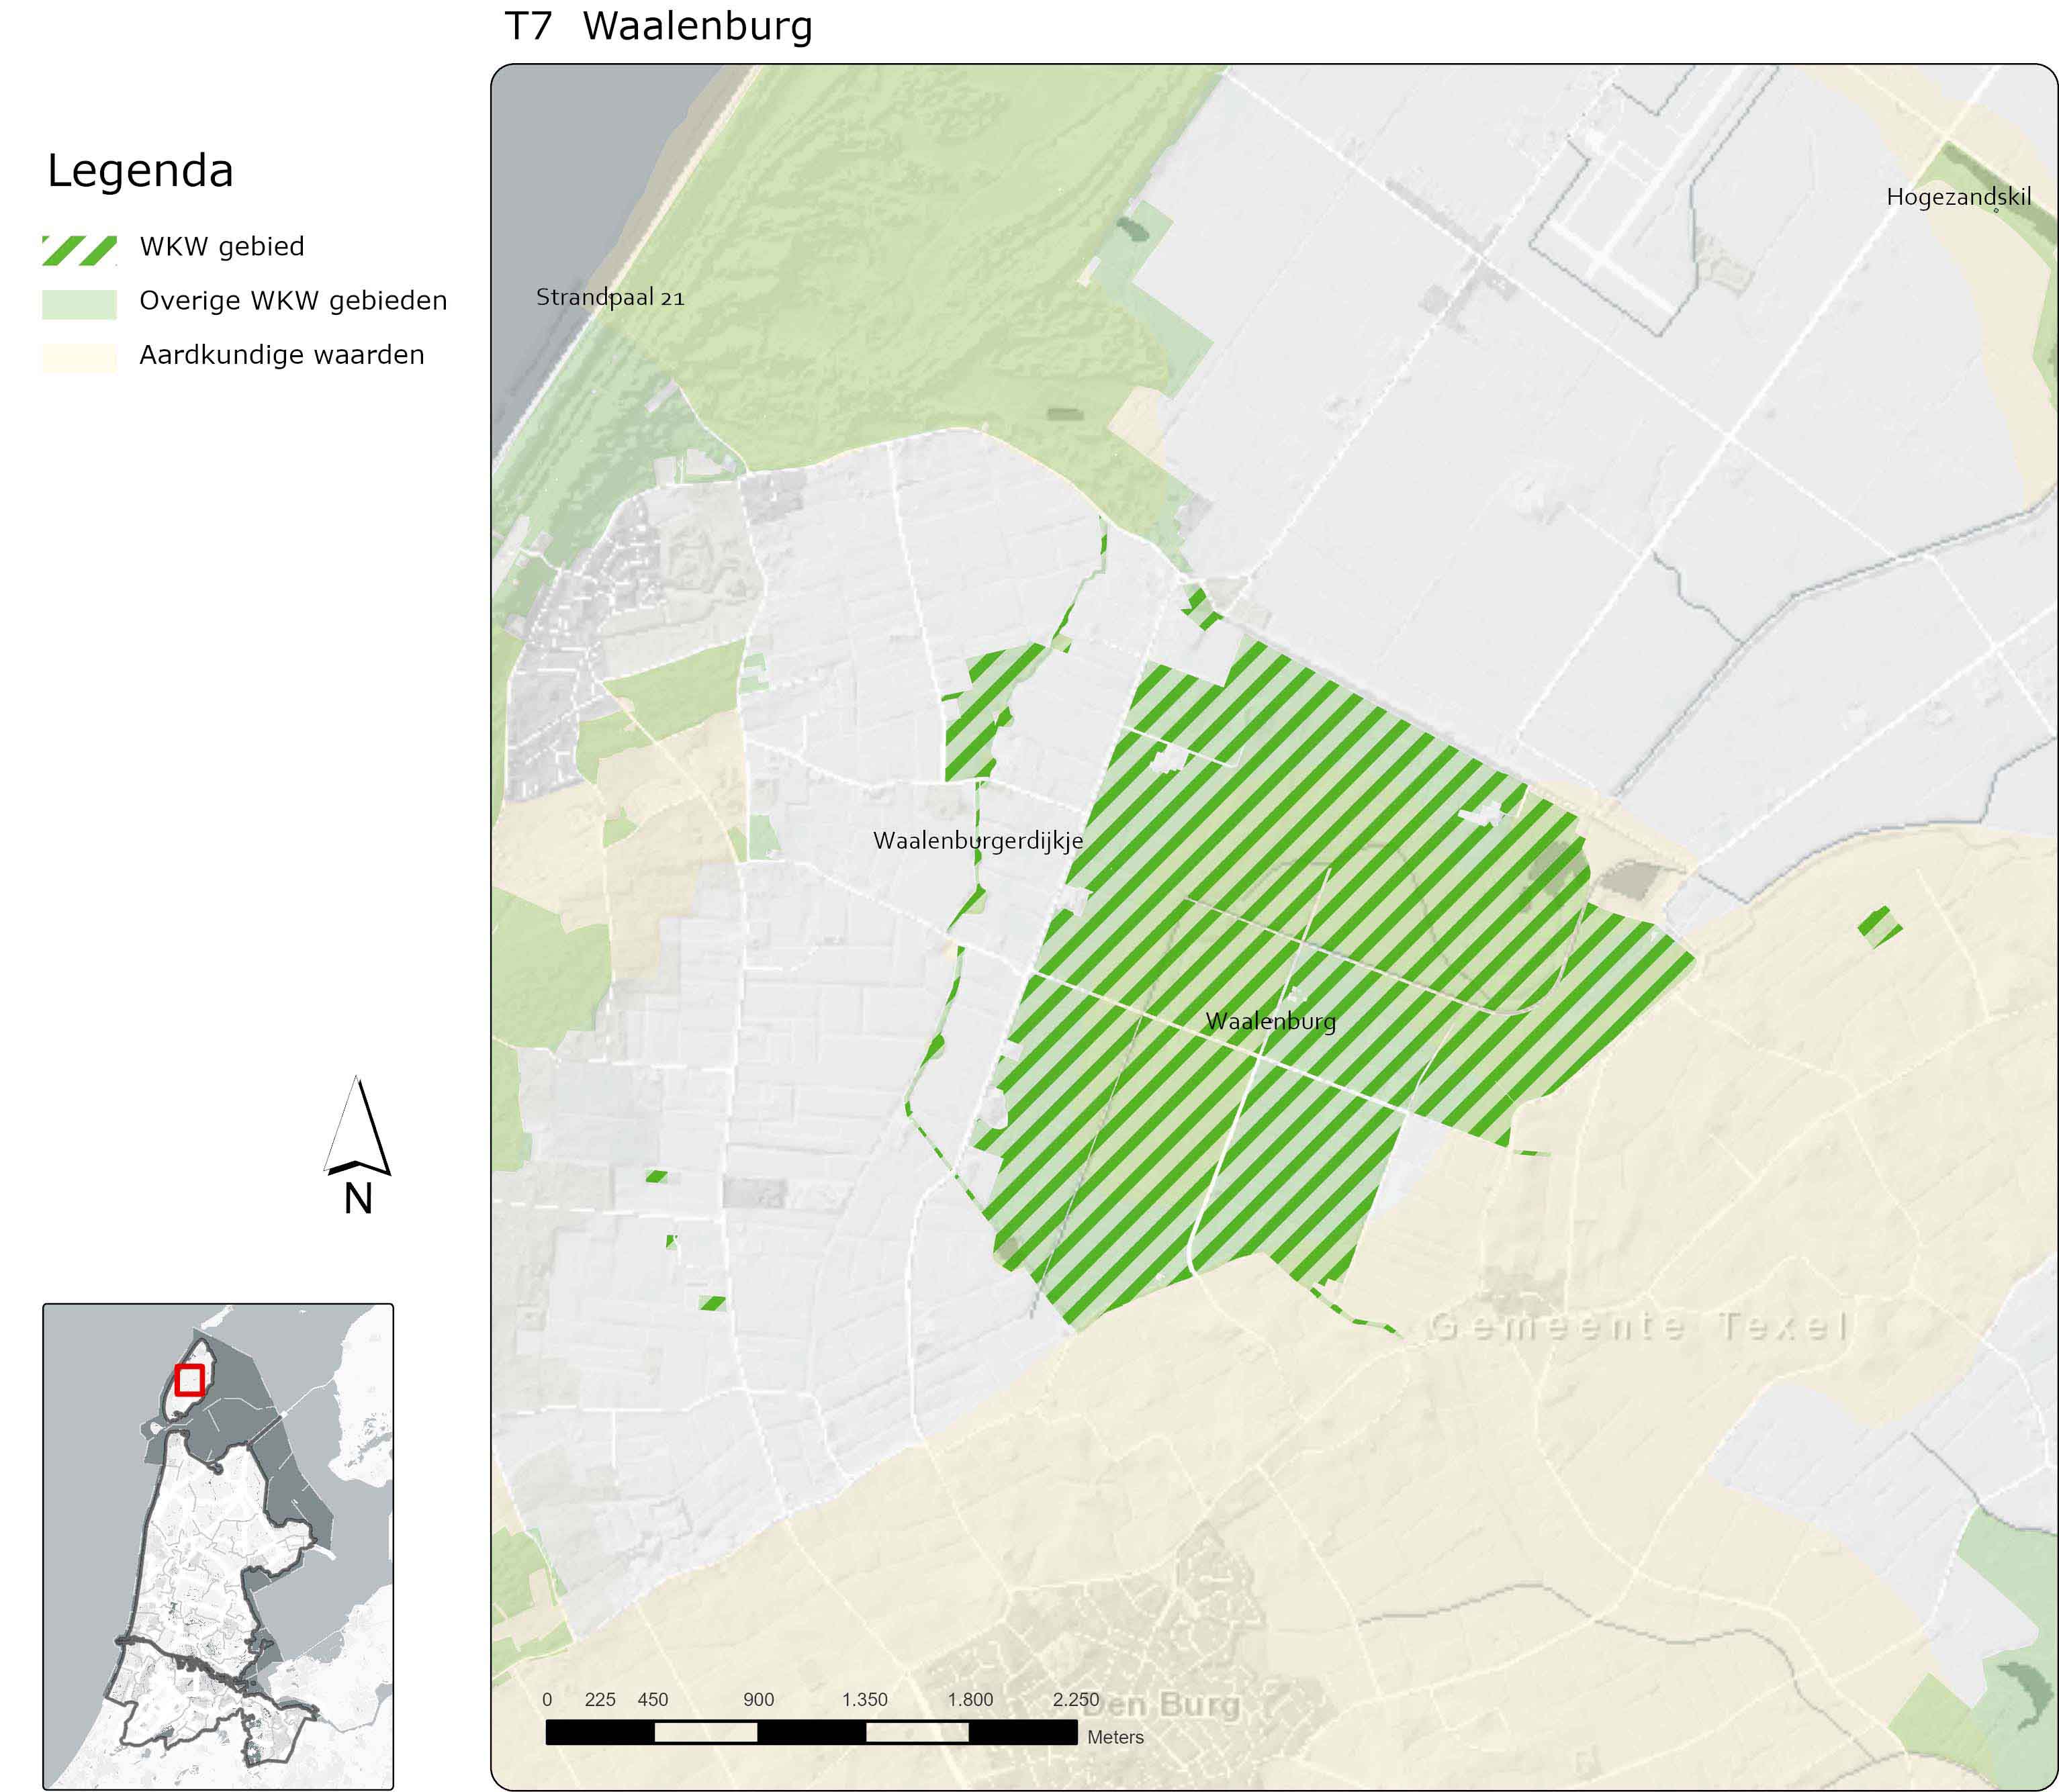Click the Overige WKW gebieden legend swatch
The image size is (2059, 1792).
(79, 304)
